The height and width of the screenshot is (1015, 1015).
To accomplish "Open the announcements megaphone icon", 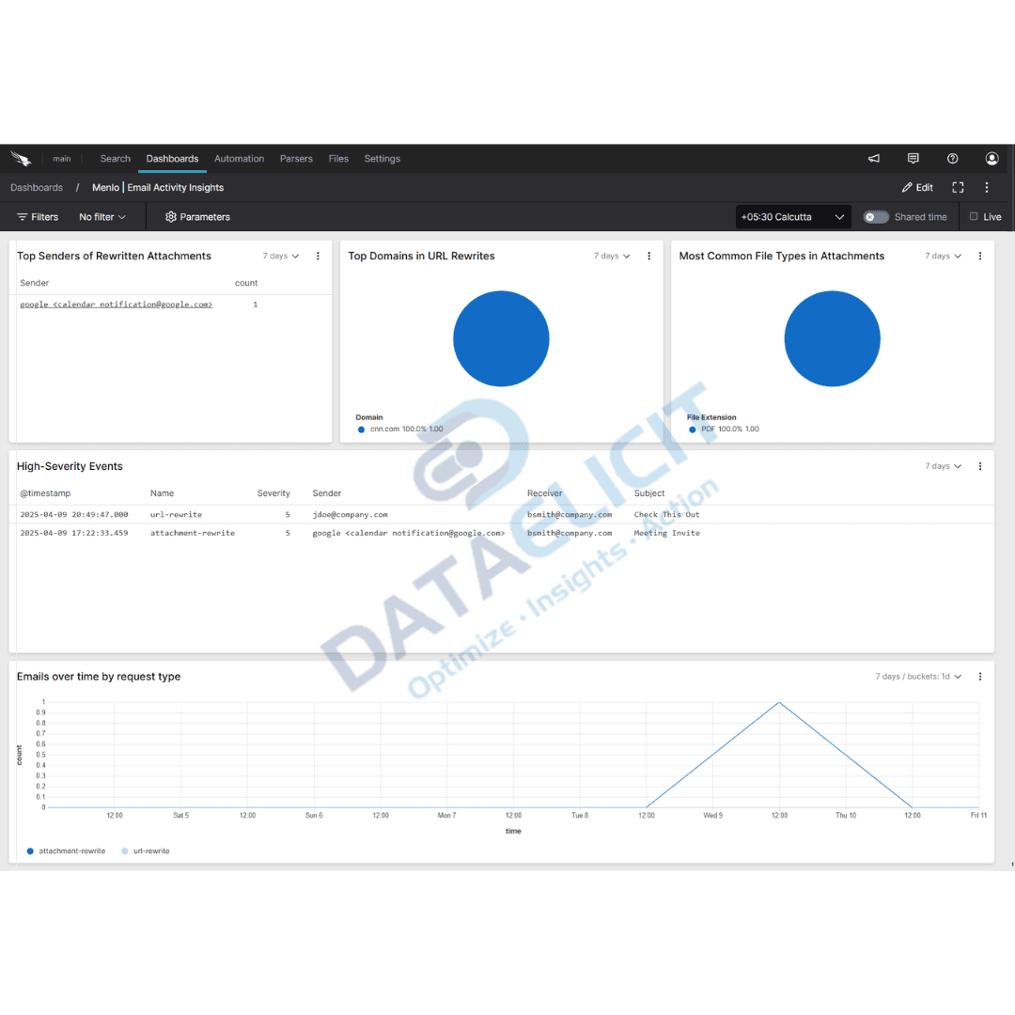I will click(873, 158).
